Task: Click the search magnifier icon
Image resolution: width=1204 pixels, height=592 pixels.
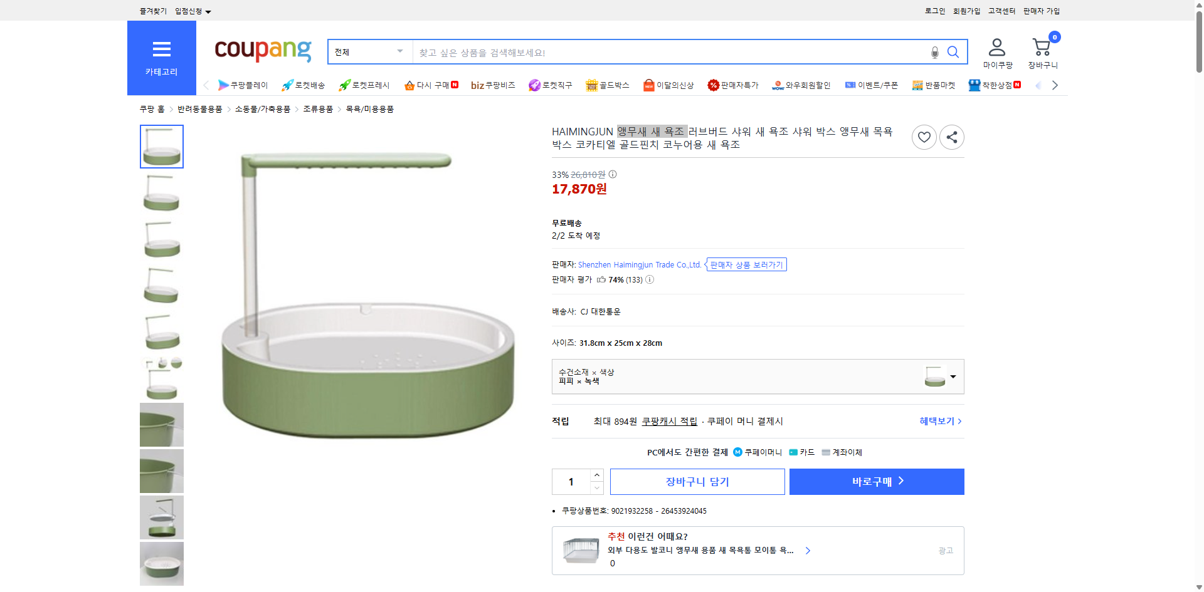Action: [953, 52]
